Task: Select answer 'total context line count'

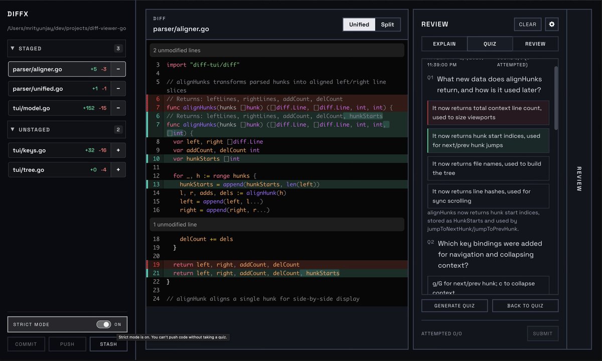Action: (x=488, y=112)
